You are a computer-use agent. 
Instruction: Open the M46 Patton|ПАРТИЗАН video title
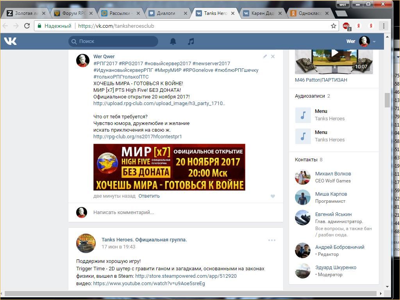tap(321, 80)
